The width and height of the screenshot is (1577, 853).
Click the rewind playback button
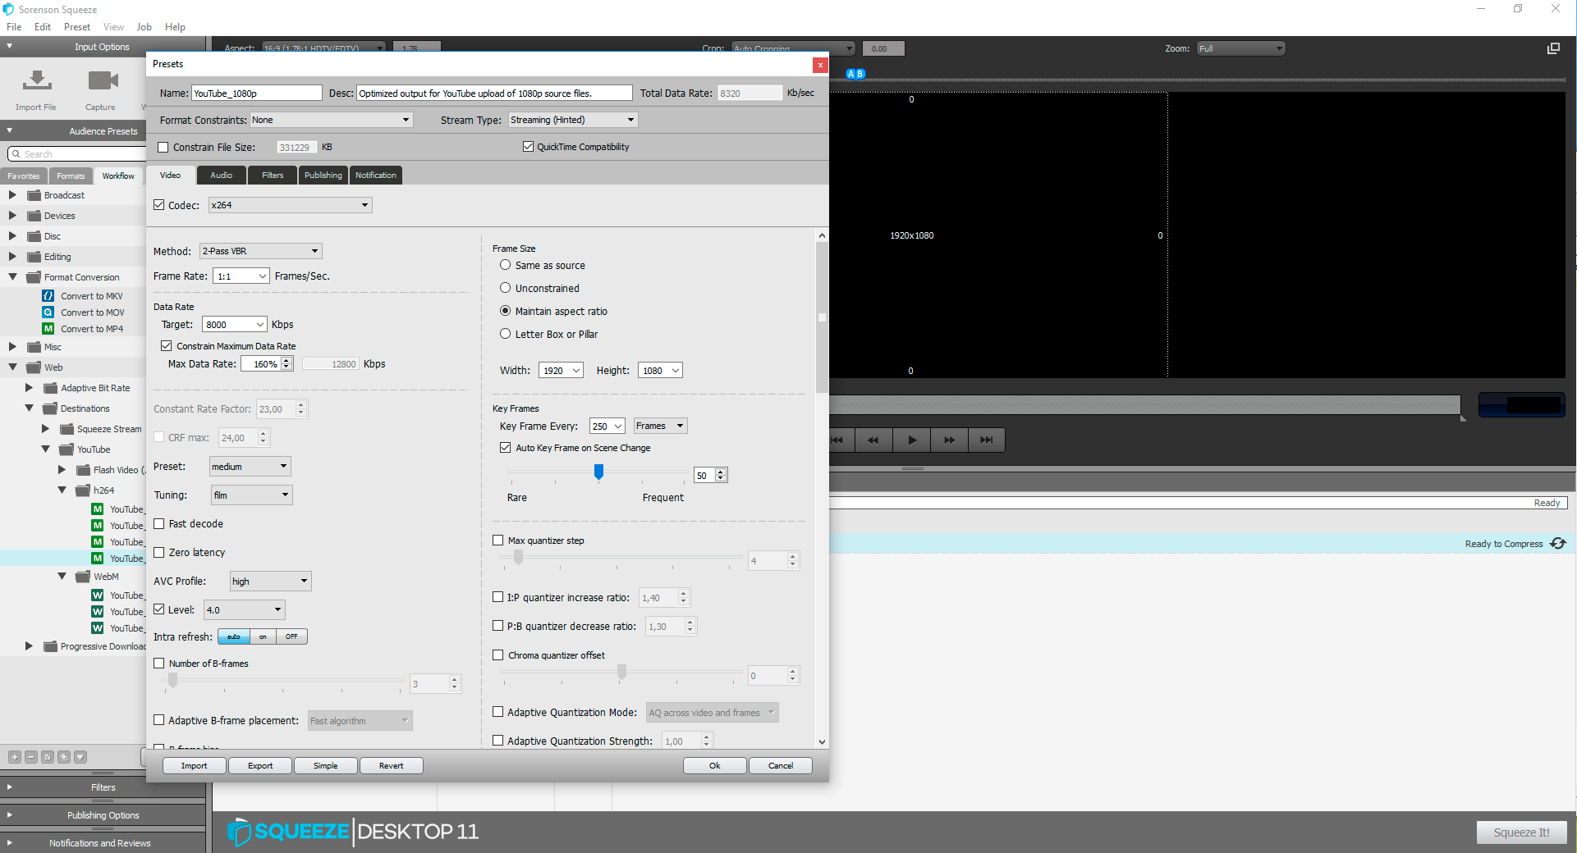tap(873, 440)
